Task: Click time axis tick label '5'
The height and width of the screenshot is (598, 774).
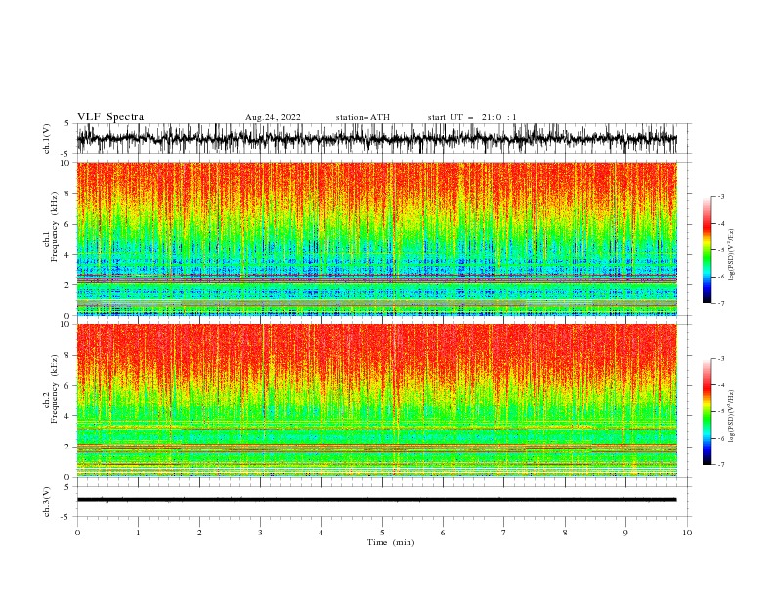Action: [382, 533]
